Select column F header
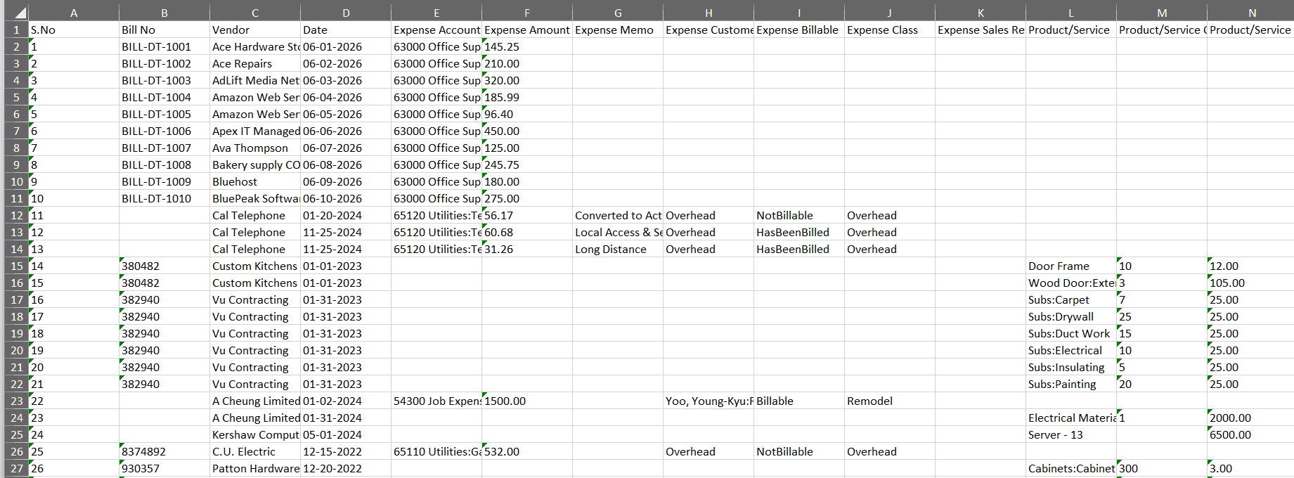The width and height of the screenshot is (1294, 478). tap(527, 13)
